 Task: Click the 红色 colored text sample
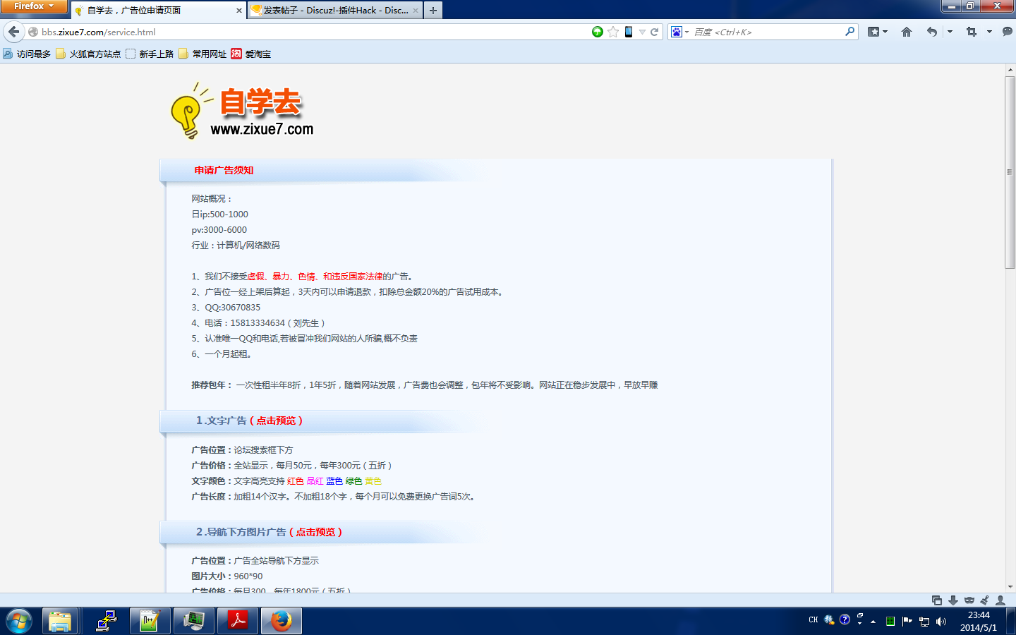[296, 481]
